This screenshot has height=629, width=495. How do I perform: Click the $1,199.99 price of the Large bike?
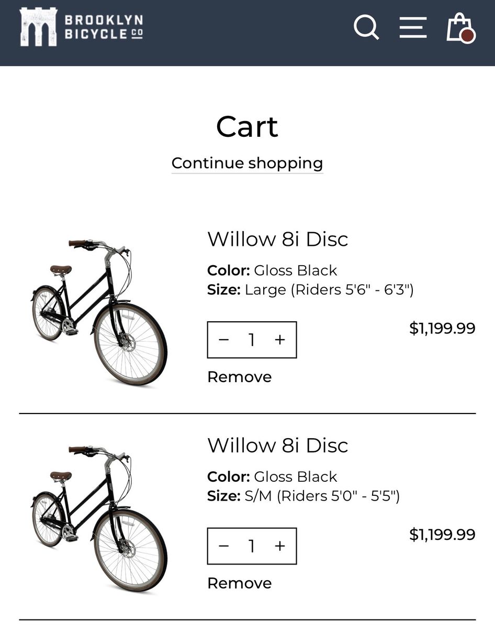pyautogui.click(x=442, y=329)
